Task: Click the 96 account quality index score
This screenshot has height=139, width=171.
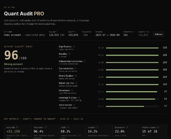Action: pyautogui.click(x=11, y=55)
